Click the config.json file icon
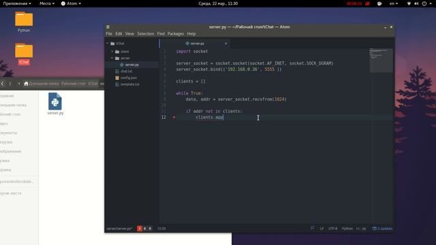Image resolution: width=436 pixels, height=245 pixels. (117, 78)
